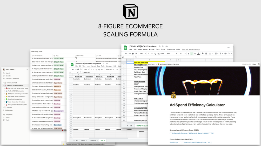Viewport: 261px width, 146px height.
Task: Open text color picker in ROAS Calculator
Action: pyautogui.click(x=198, y=54)
